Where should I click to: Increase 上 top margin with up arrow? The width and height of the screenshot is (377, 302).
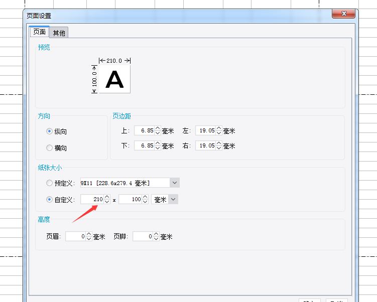pos(158,128)
